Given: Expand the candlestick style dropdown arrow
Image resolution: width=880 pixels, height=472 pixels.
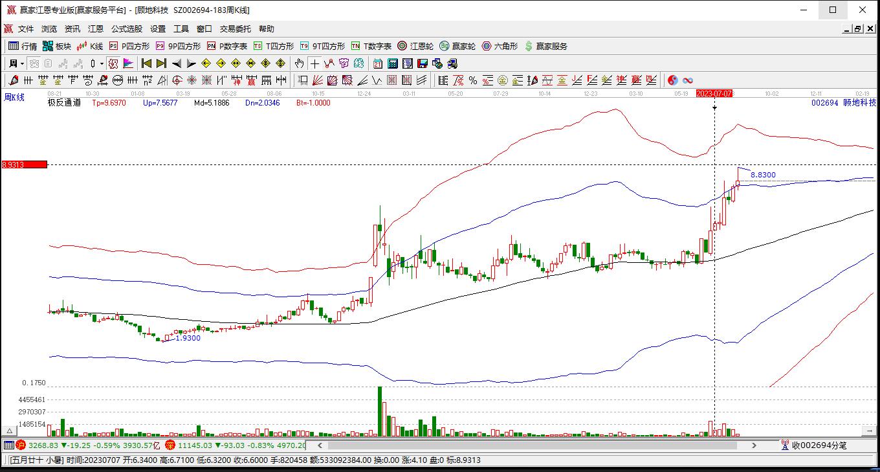Looking at the screenshot, I should pyautogui.click(x=102, y=63).
